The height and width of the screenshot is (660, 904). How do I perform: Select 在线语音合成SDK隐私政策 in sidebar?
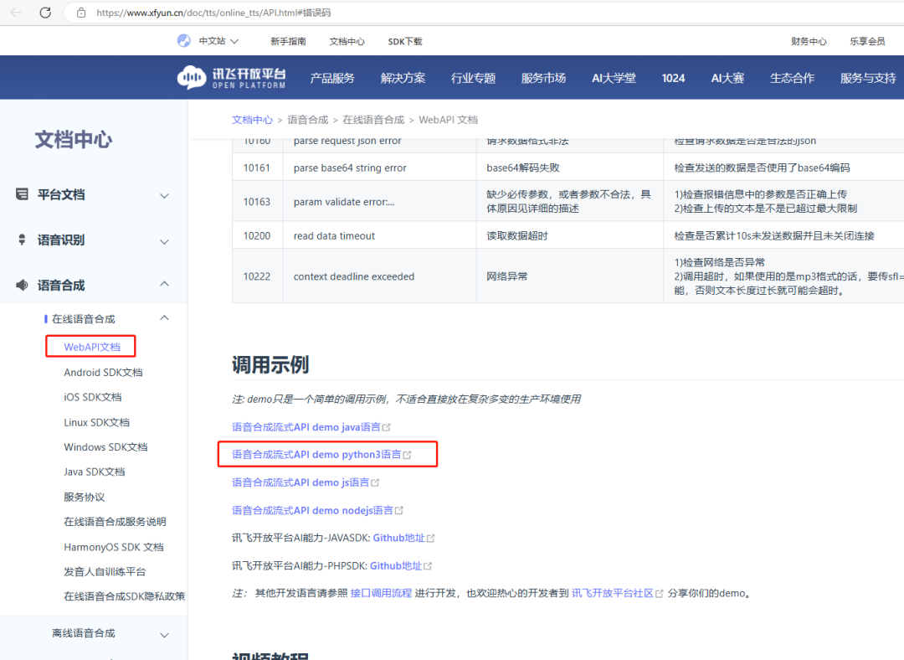tap(125, 596)
